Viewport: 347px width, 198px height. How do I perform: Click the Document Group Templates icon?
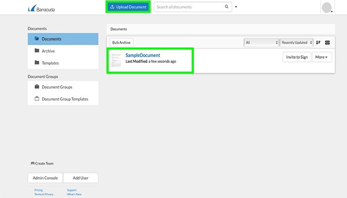37,99
